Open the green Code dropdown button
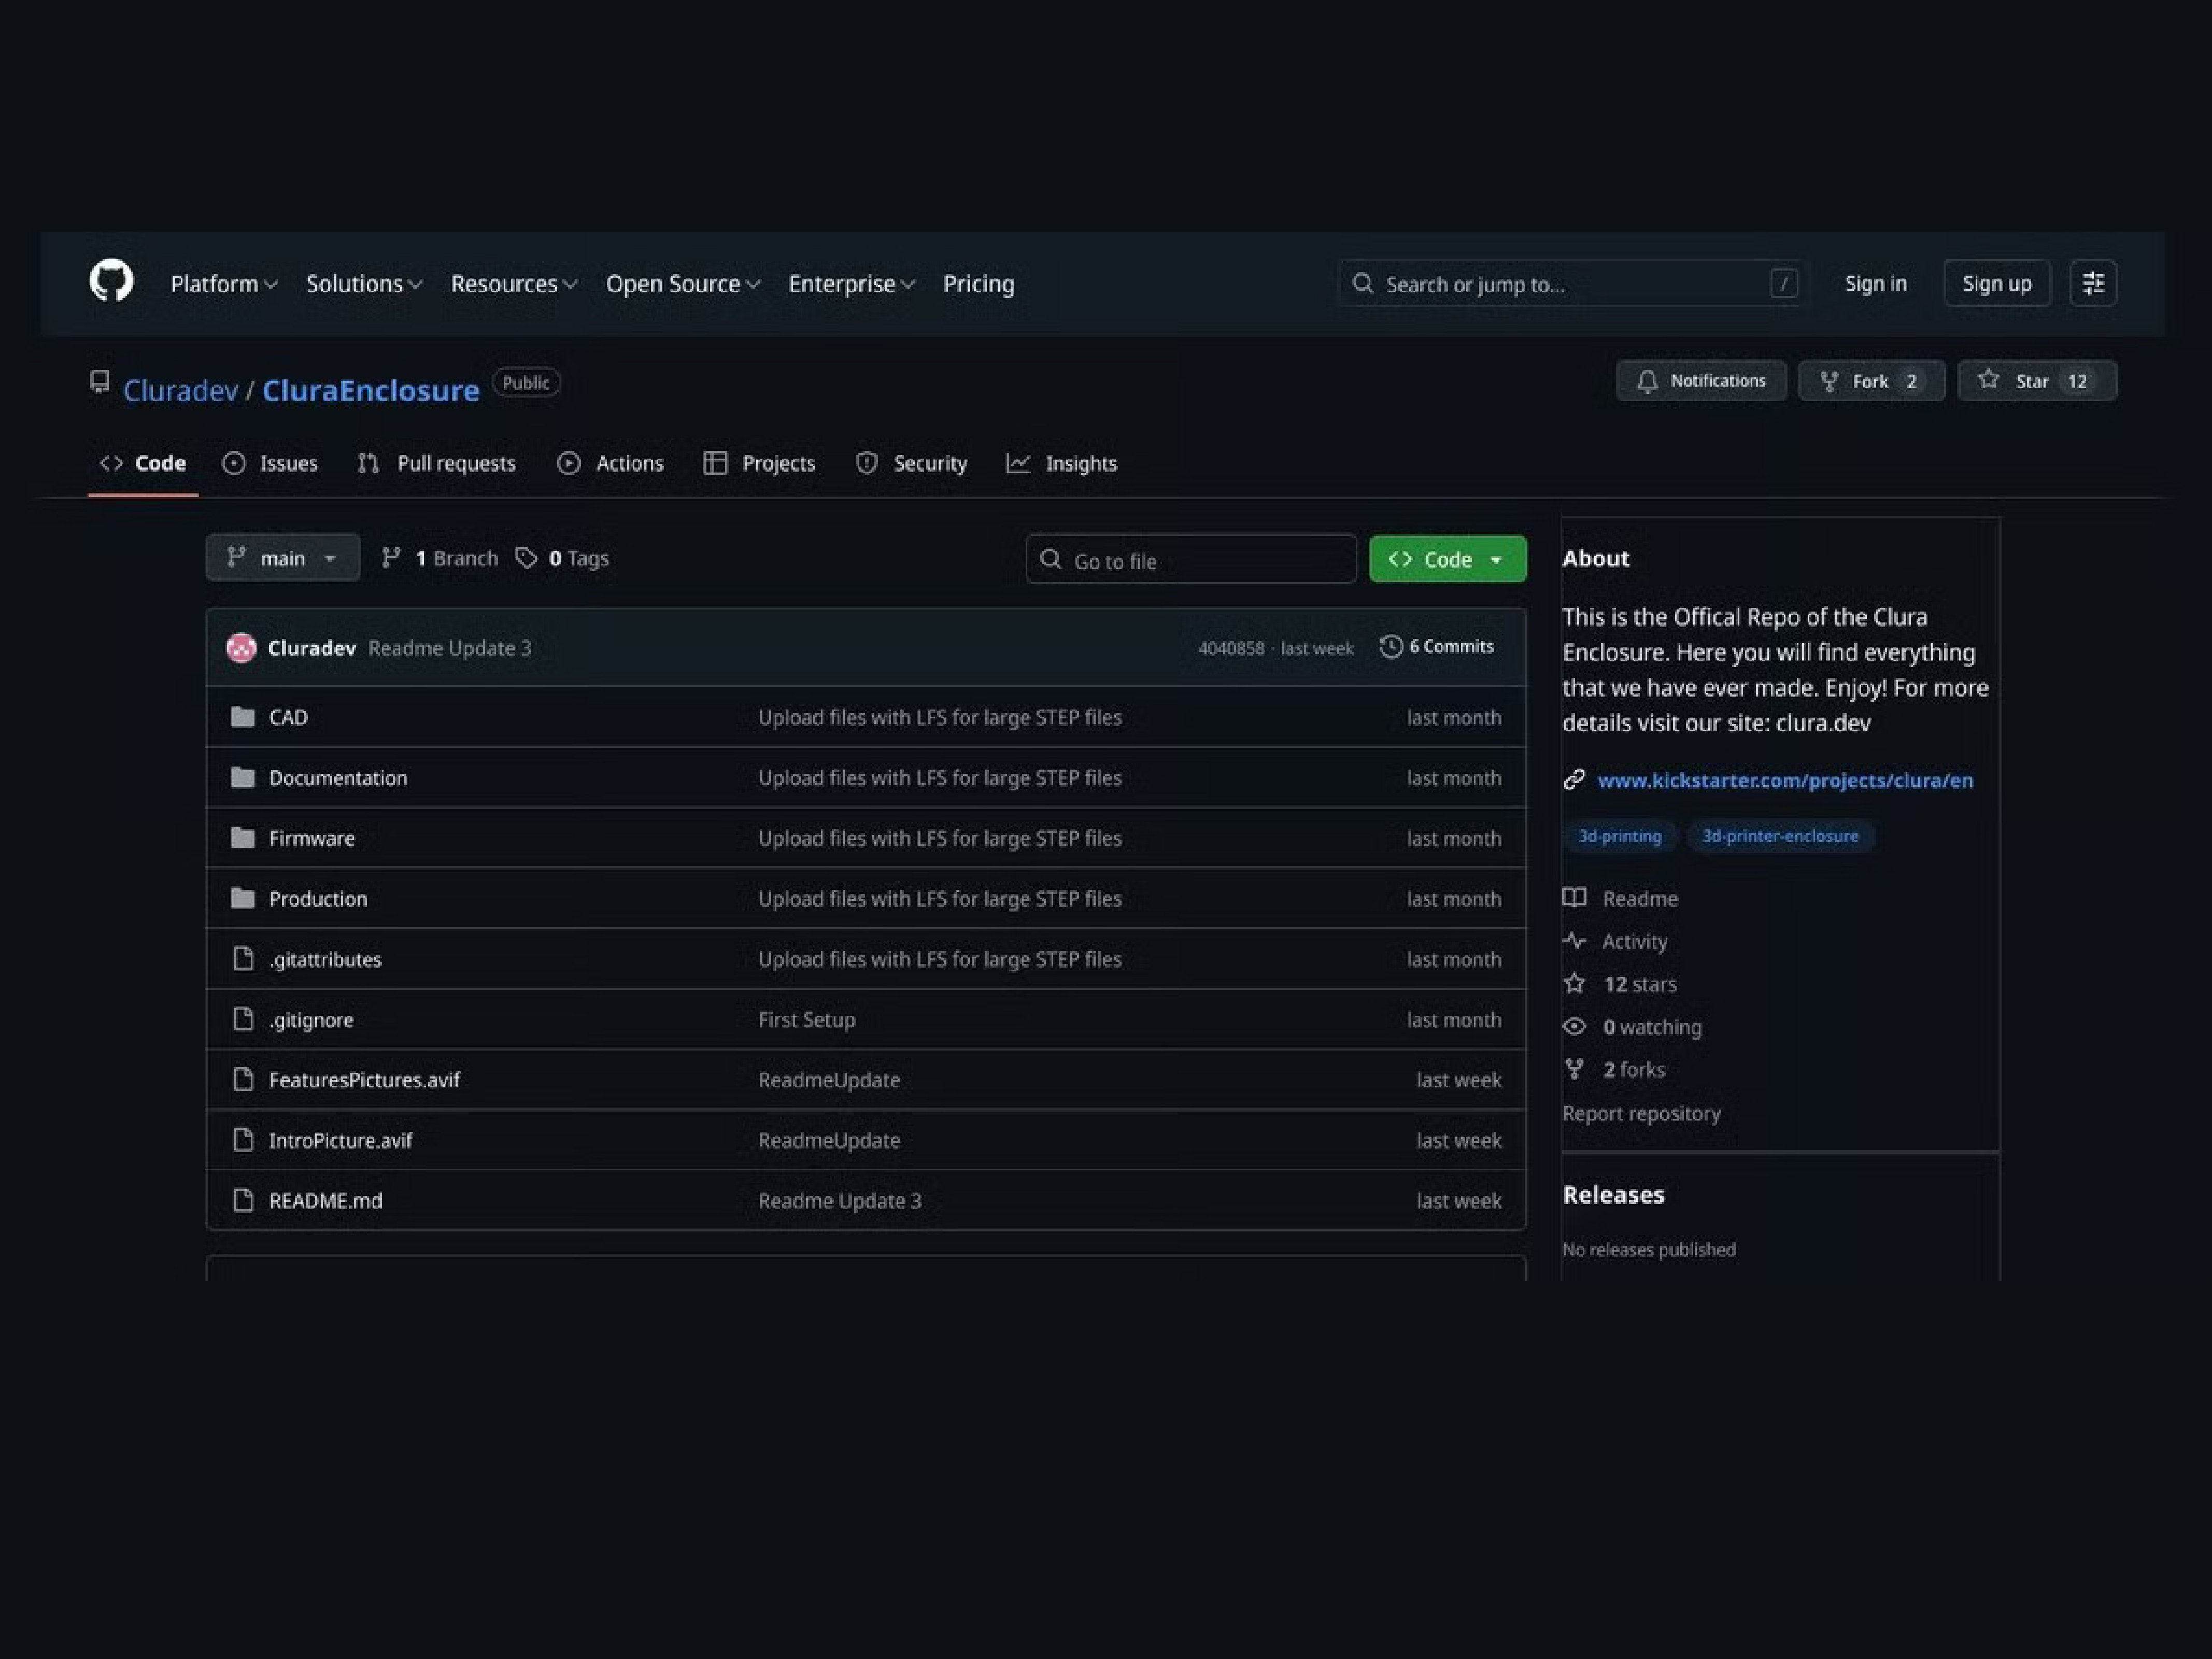 [x=1448, y=559]
